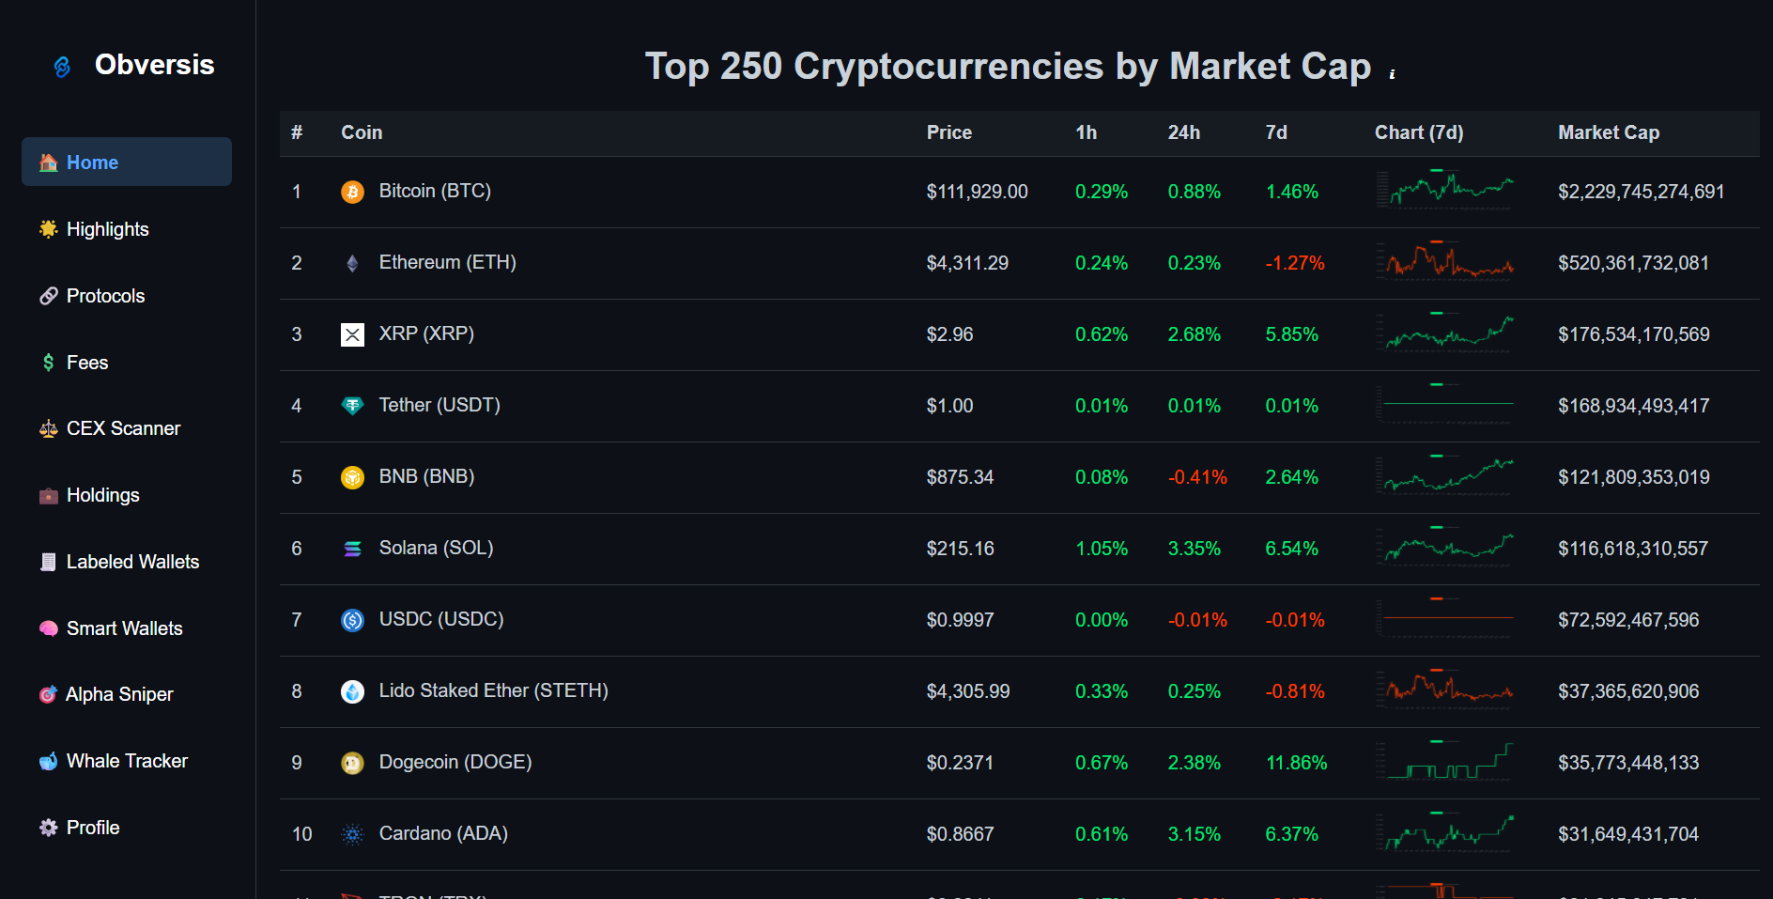Select Alpha Sniper in the sidebar
This screenshot has height=899, width=1773.
tap(118, 694)
